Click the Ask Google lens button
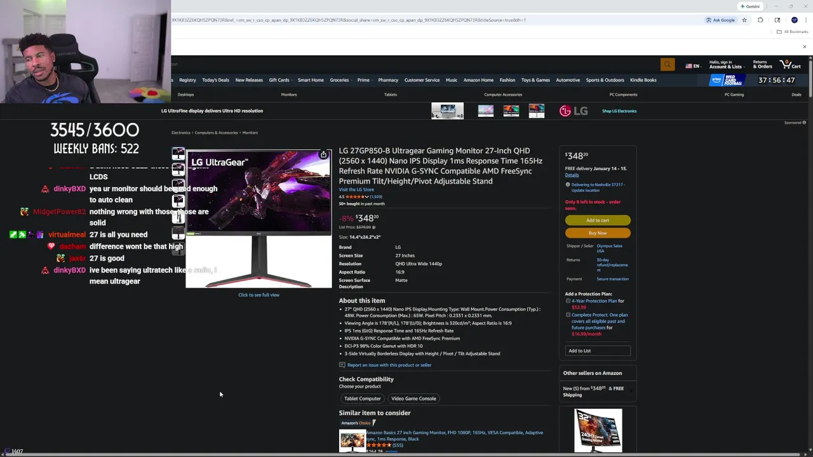This screenshot has width=813, height=457. click(720, 20)
